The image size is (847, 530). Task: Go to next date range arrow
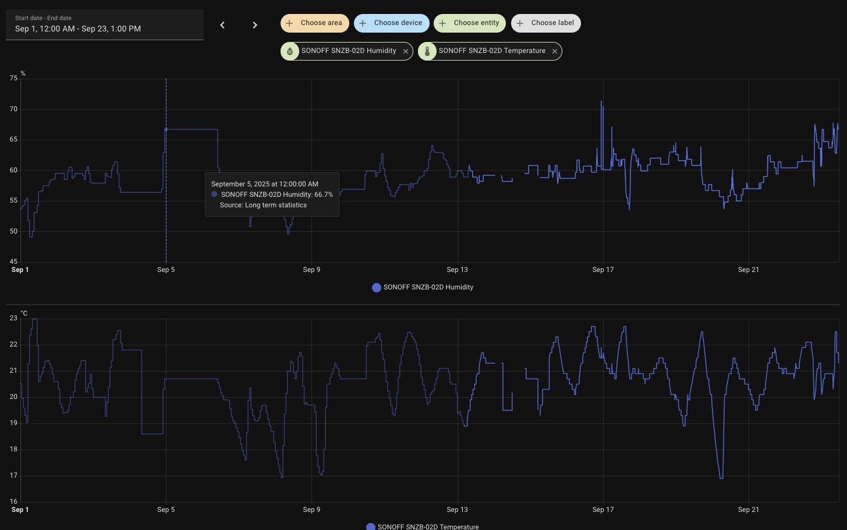click(255, 25)
